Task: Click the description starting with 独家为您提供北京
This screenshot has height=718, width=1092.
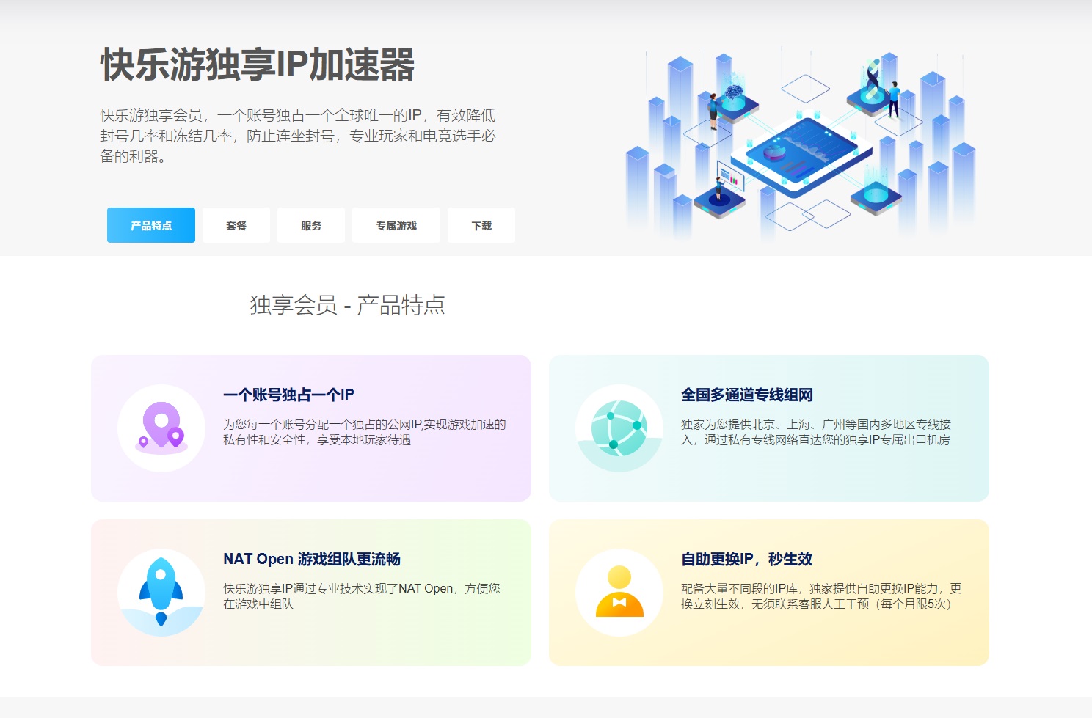Action: tap(816, 432)
